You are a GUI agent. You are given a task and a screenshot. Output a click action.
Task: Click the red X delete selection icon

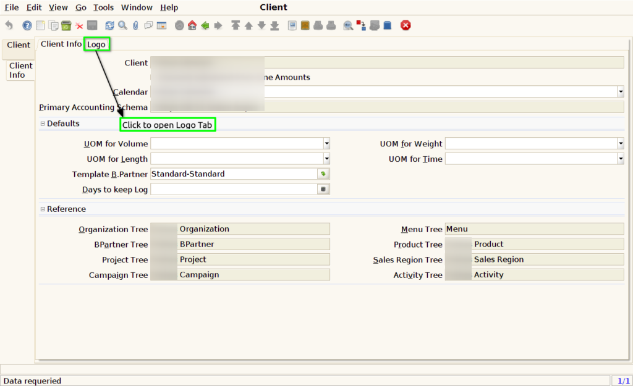[x=79, y=26]
